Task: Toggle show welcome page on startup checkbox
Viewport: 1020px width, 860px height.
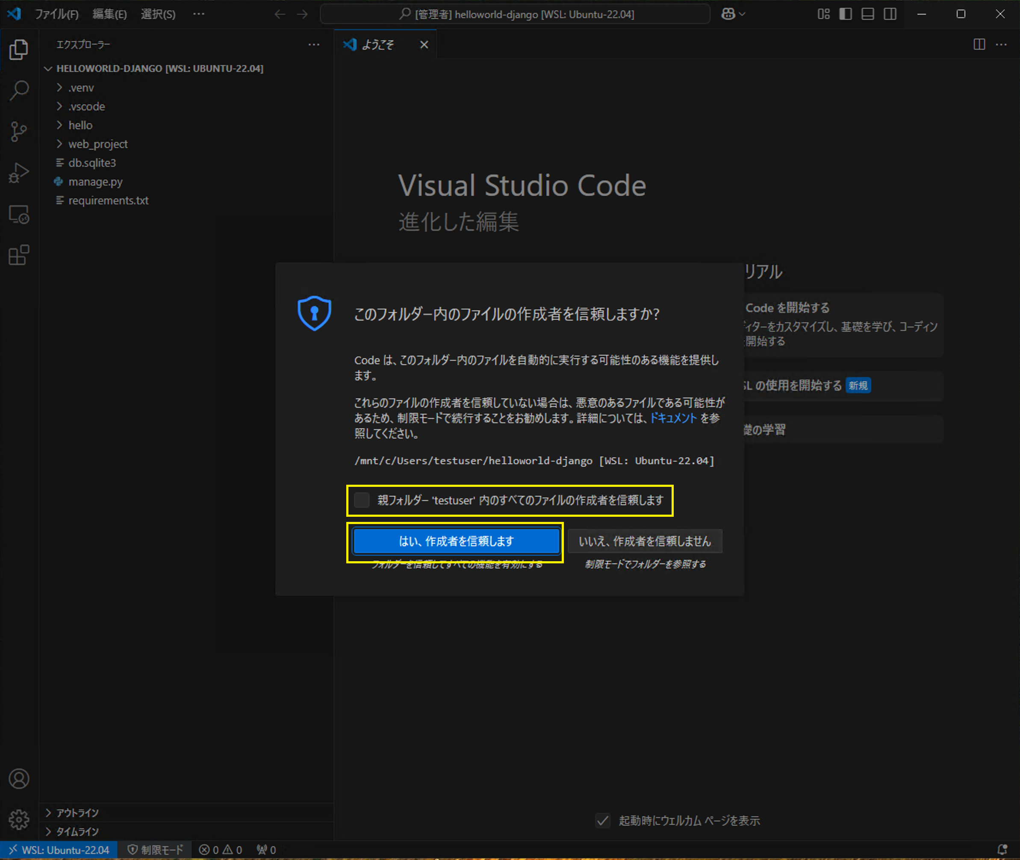Action: [x=603, y=821]
